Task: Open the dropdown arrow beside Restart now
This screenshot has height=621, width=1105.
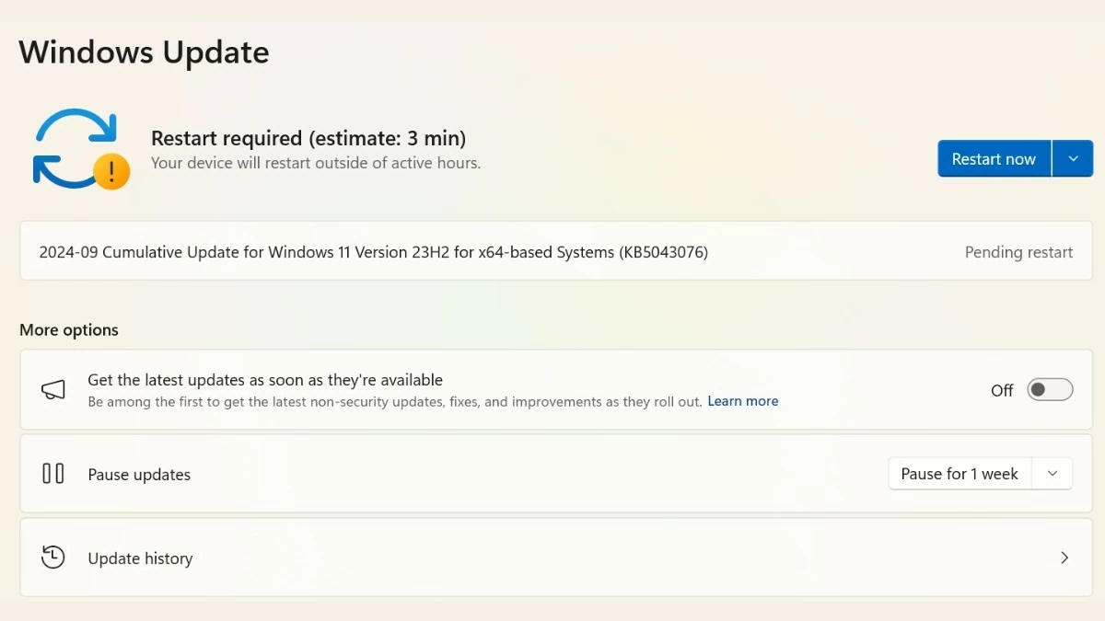Action: (x=1073, y=158)
